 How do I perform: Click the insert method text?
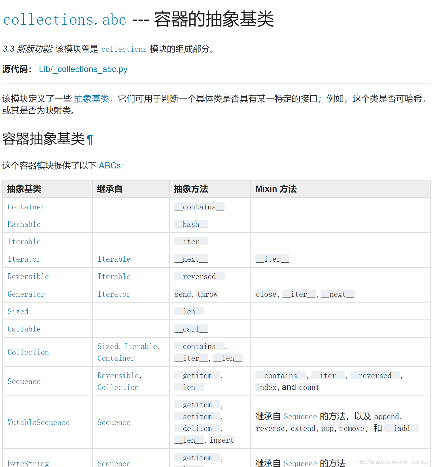pyautogui.click(x=222, y=440)
